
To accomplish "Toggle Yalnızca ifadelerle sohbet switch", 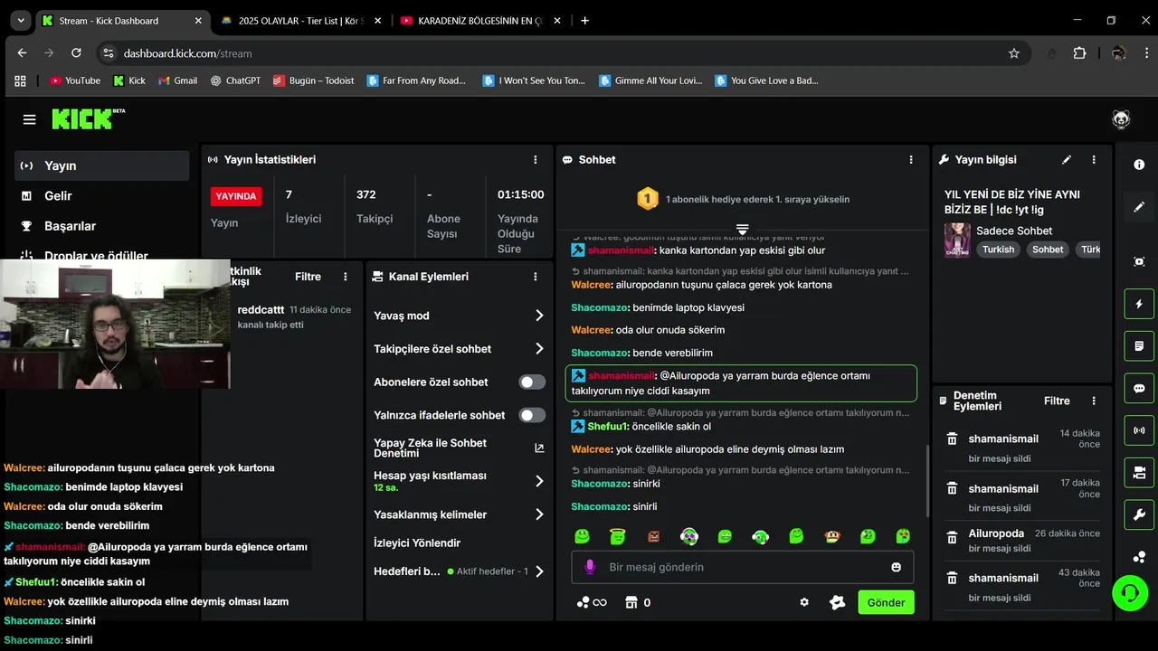I will coord(532,415).
